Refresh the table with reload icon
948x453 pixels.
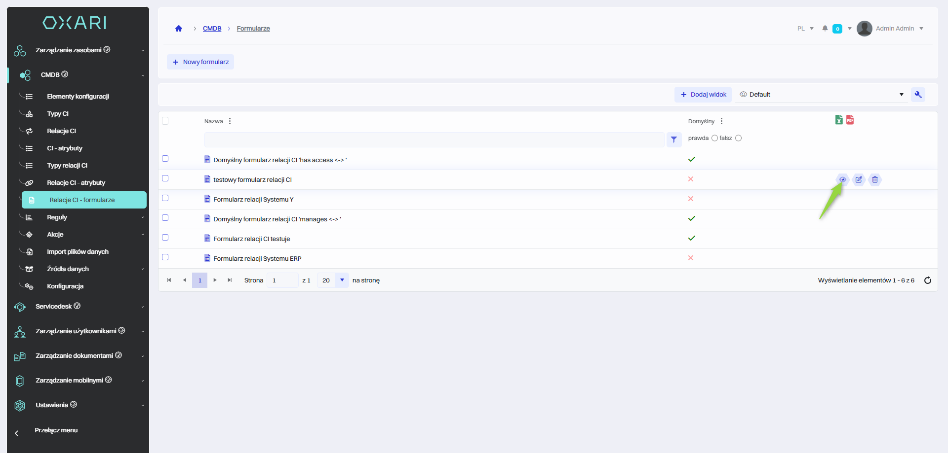point(927,280)
